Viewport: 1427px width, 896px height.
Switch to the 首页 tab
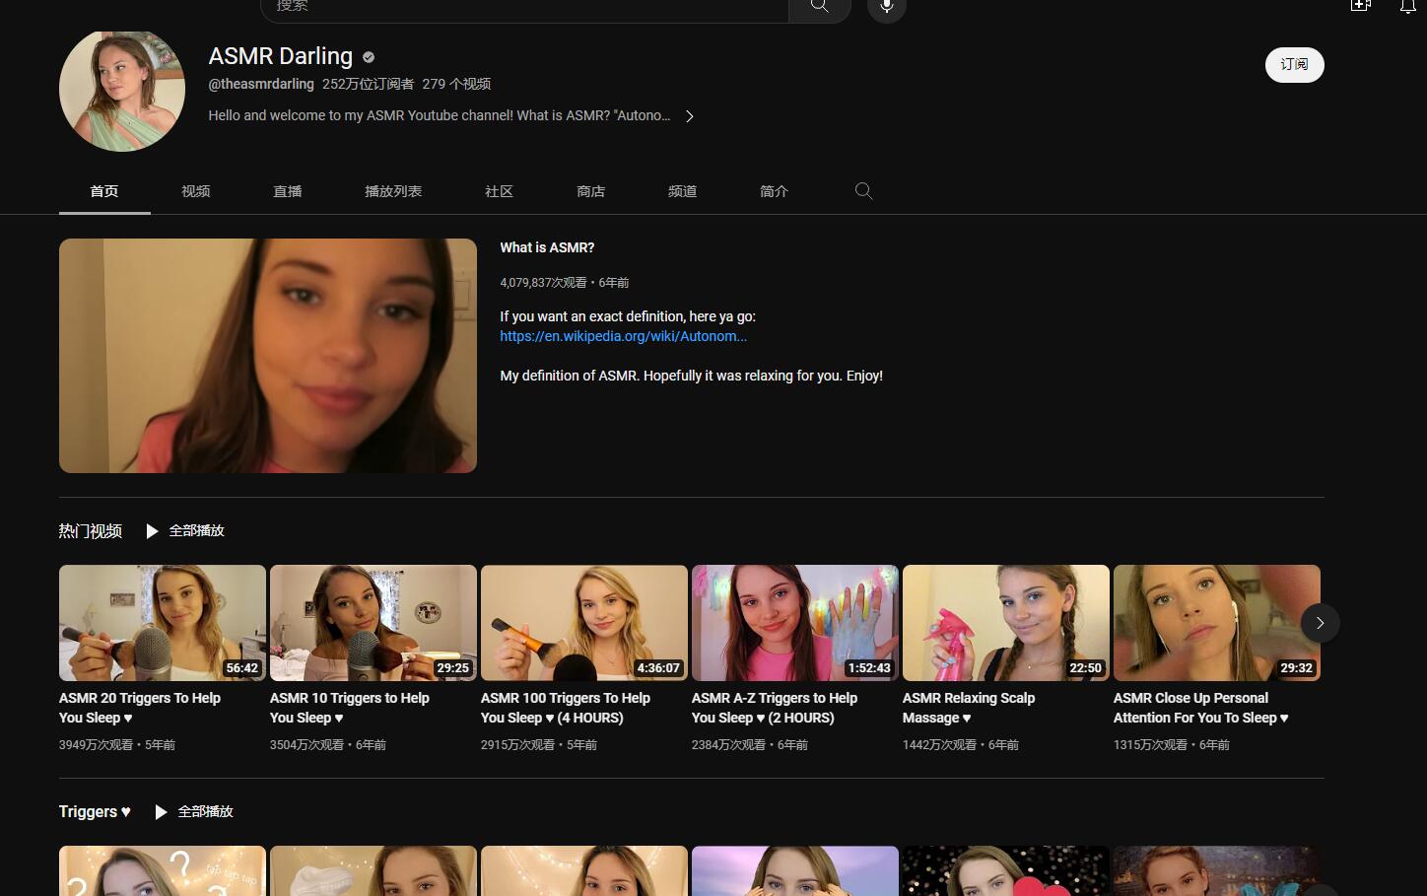click(x=104, y=191)
